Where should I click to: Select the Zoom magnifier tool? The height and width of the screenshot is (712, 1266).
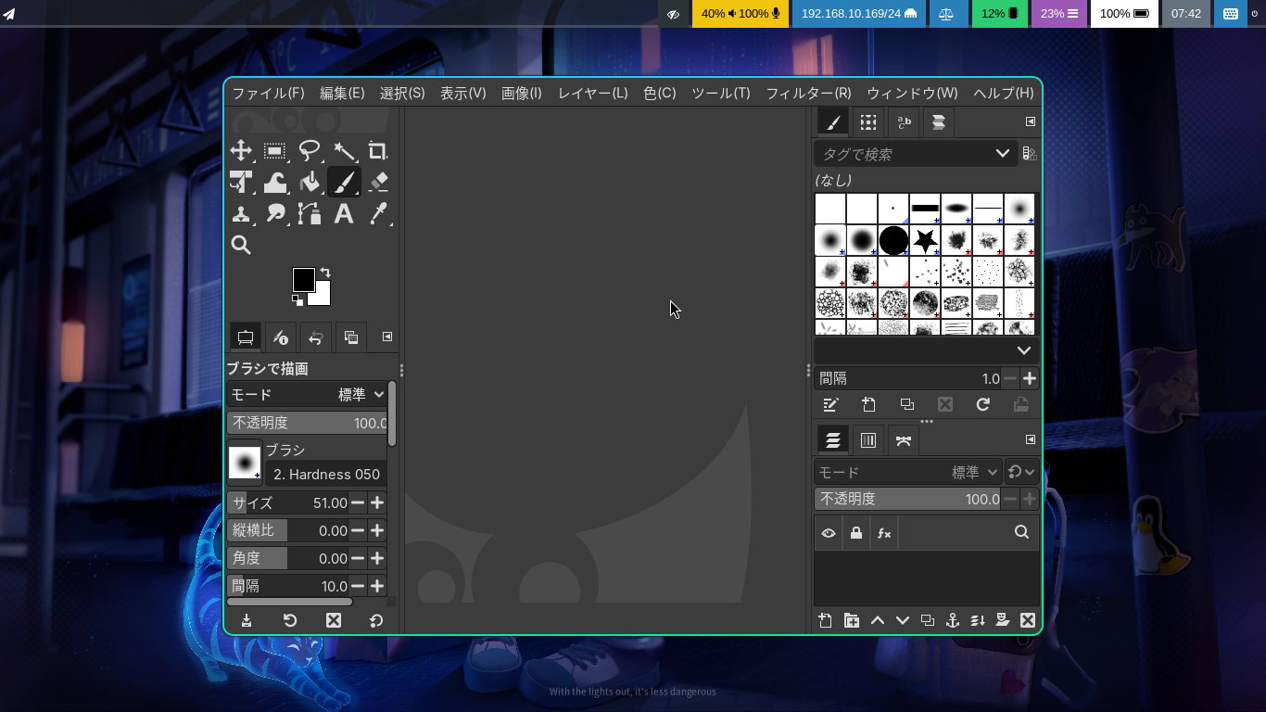(x=241, y=245)
